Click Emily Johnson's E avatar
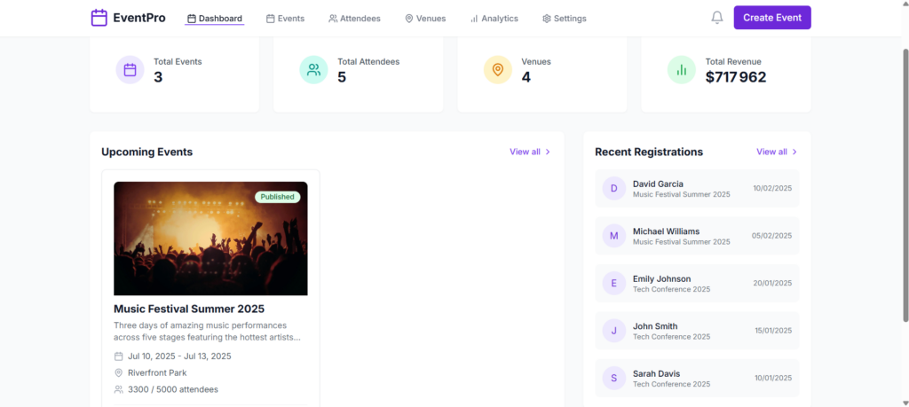 (x=614, y=283)
